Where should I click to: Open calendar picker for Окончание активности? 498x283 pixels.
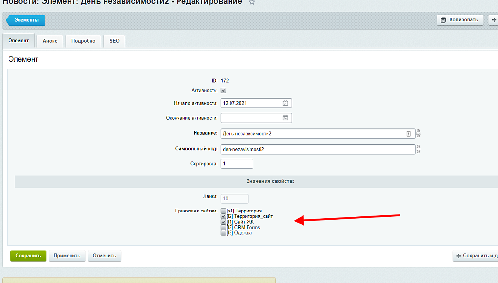[285, 118]
